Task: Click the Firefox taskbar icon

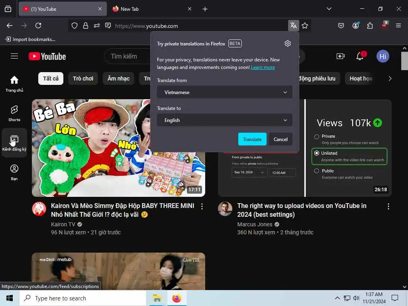Action: click(177, 298)
